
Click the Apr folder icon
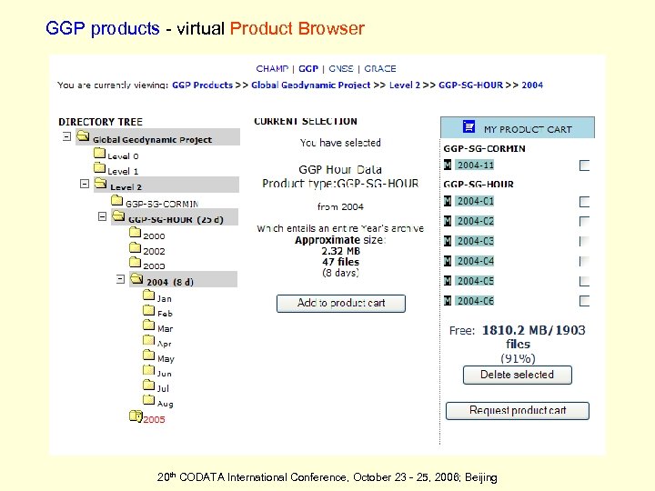(x=148, y=340)
